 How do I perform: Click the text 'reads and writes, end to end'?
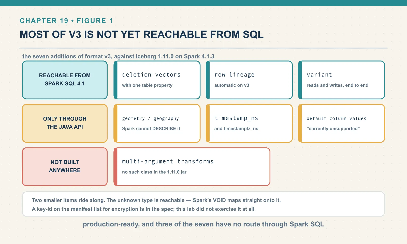pos(337,85)
